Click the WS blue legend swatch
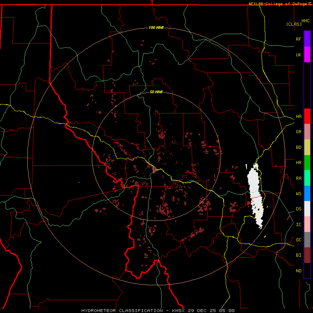Viewport: 313px width, 313px height. click(307, 193)
